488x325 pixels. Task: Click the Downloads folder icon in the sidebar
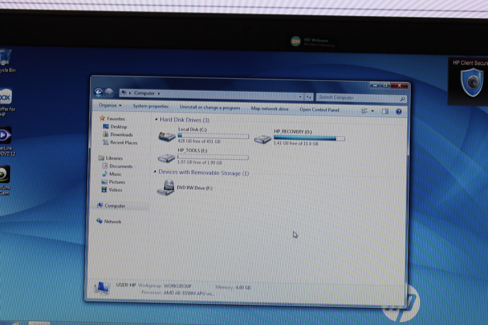pos(106,134)
